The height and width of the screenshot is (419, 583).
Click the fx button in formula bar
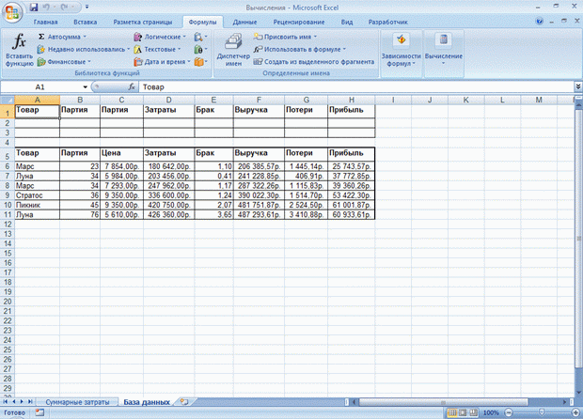[132, 87]
